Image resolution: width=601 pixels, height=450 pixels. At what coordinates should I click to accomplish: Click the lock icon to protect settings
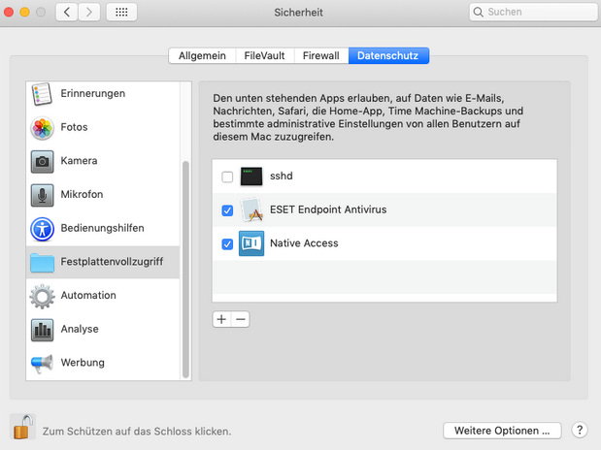[22, 427]
